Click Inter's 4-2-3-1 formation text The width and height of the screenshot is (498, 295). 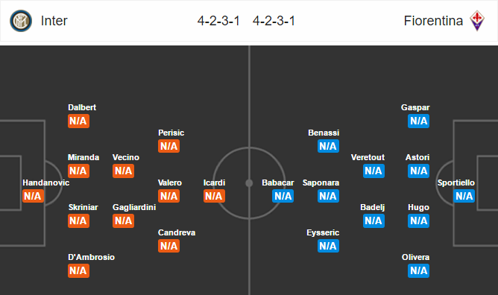218,21
